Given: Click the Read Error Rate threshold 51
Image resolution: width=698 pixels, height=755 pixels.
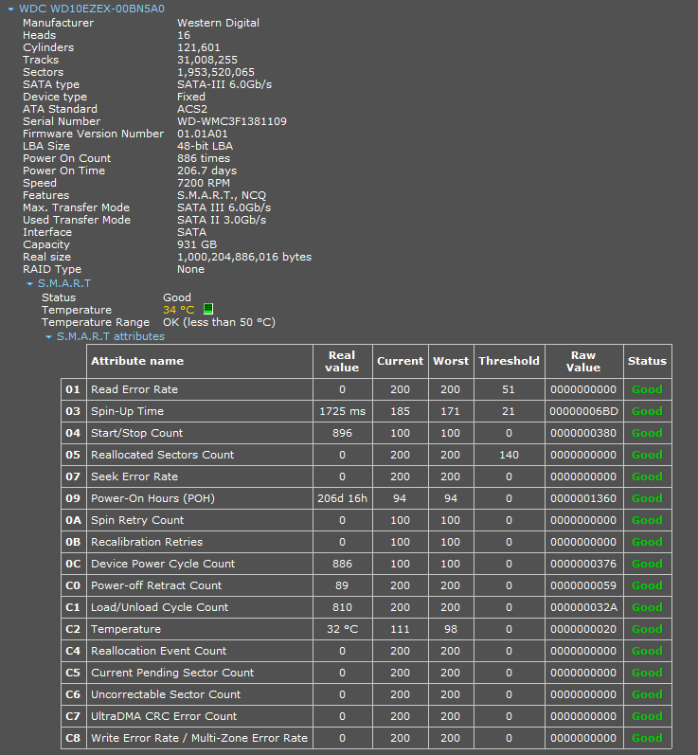Looking at the screenshot, I should tap(509, 389).
